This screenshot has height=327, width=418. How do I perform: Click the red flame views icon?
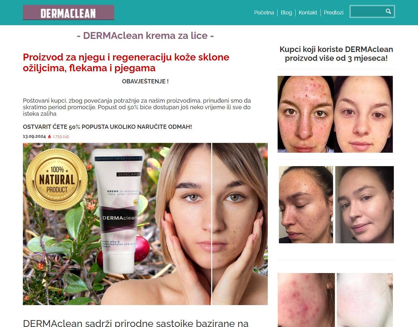(x=50, y=136)
